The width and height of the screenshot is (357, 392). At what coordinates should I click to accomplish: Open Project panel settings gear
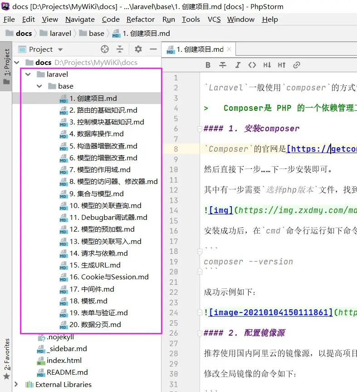point(138,49)
